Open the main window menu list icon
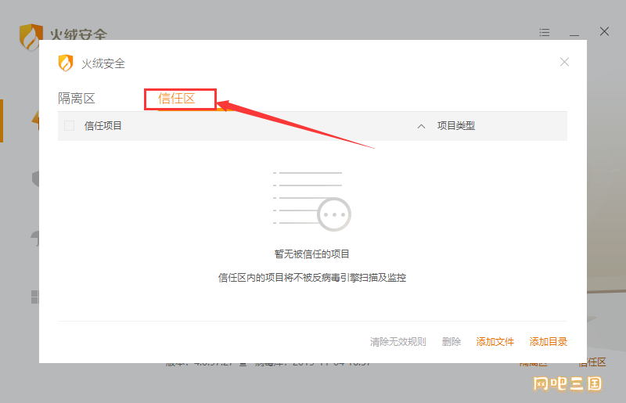 544,32
